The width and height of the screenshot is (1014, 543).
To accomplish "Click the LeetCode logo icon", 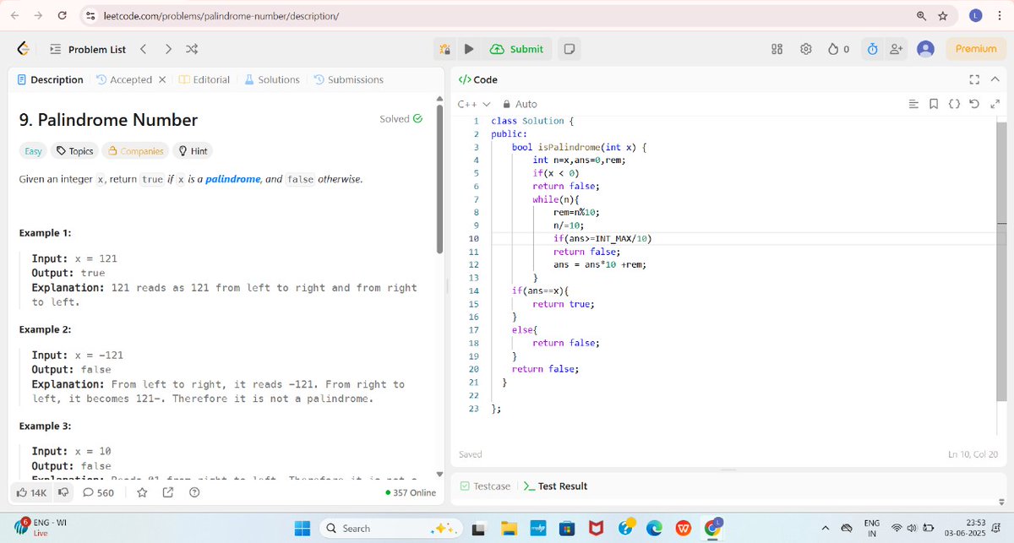I will click(24, 49).
